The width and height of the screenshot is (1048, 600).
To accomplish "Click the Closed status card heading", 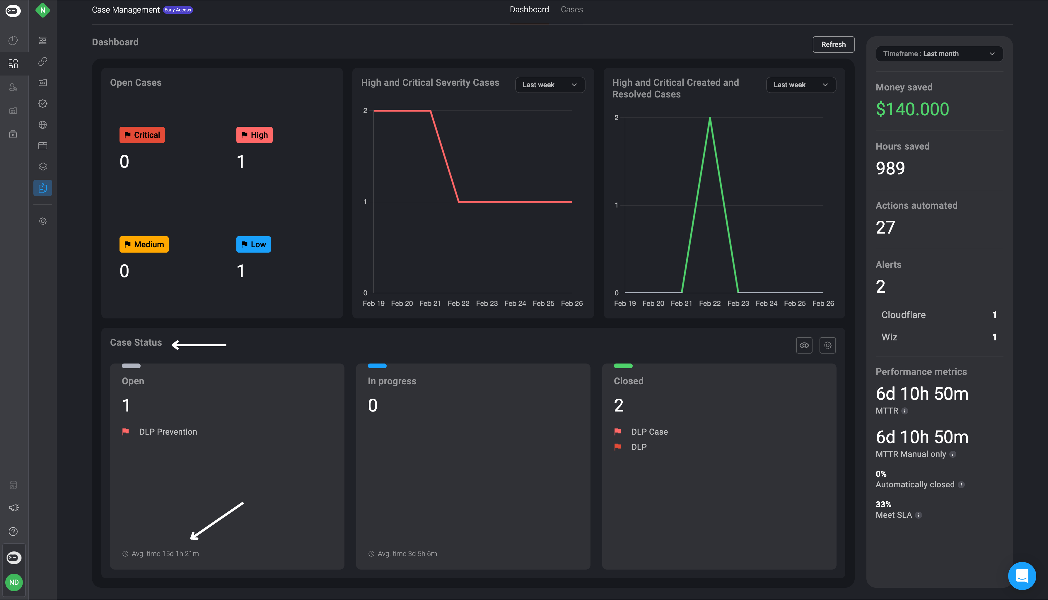I will coord(628,381).
